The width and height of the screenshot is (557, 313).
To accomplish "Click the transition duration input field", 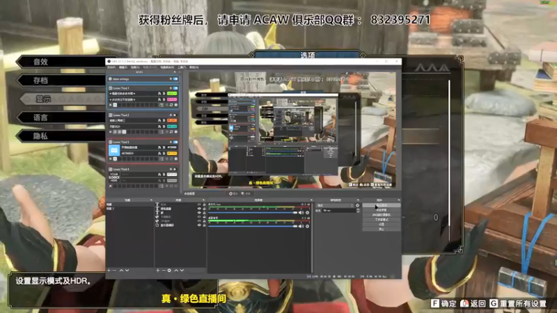I will (x=338, y=211).
